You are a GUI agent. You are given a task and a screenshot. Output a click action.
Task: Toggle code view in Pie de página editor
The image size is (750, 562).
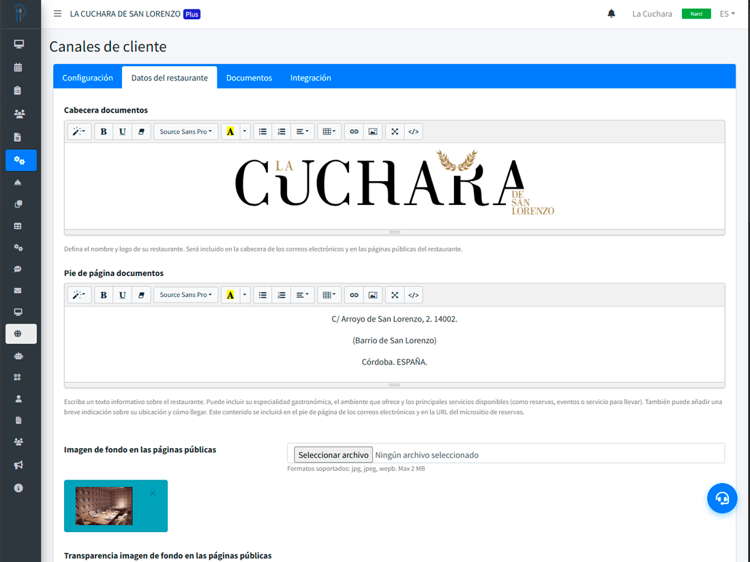click(413, 295)
